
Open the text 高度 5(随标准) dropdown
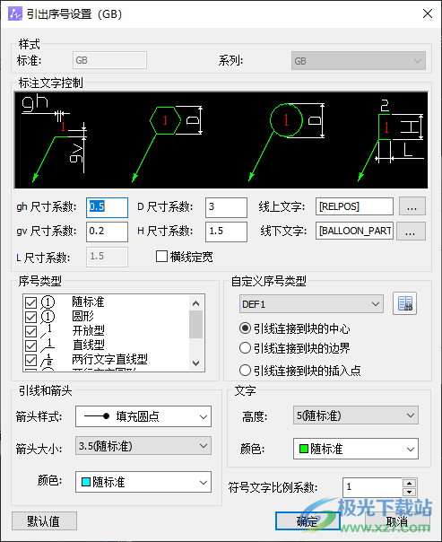pyautogui.click(x=356, y=415)
